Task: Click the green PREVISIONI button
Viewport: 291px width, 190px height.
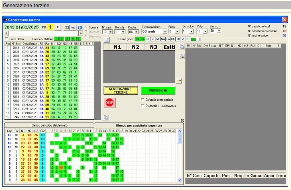Action: click(158, 90)
